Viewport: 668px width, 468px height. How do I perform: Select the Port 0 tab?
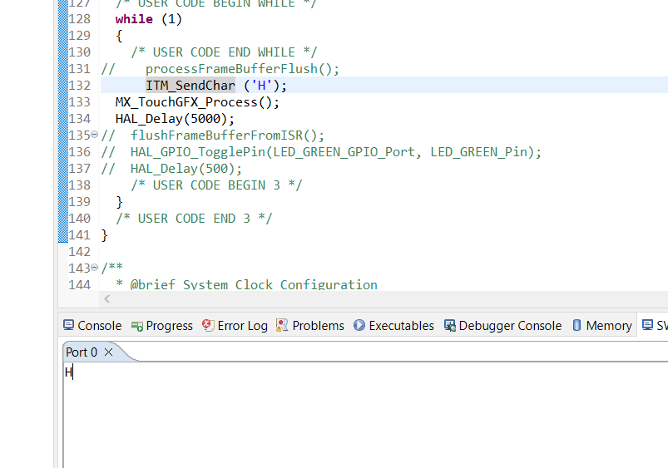pyautogui.click(x=82, y=352)
